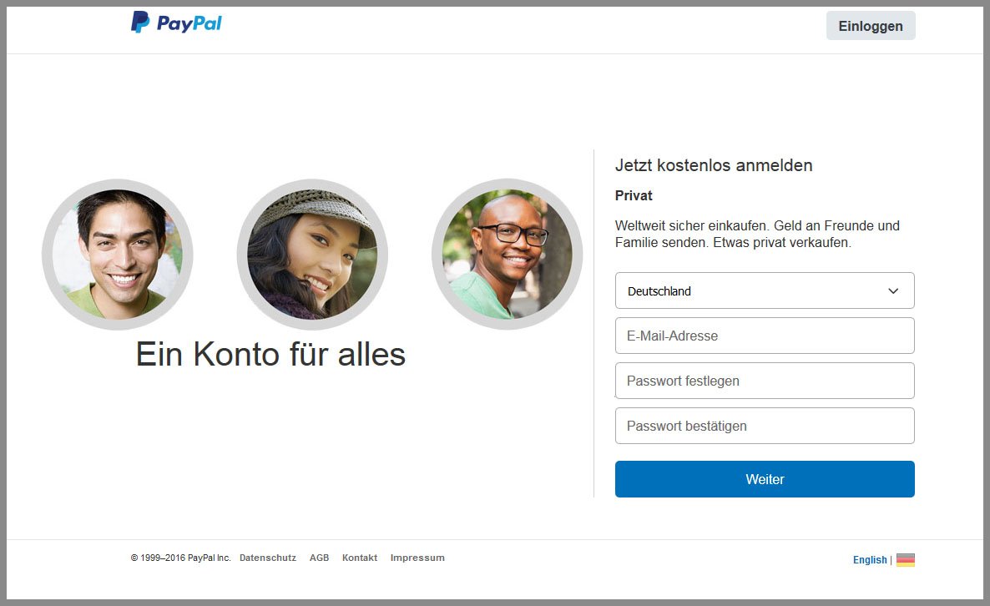Click the German flag icon beside English
This screenshot has height=606, width=990.
[906, 559]
